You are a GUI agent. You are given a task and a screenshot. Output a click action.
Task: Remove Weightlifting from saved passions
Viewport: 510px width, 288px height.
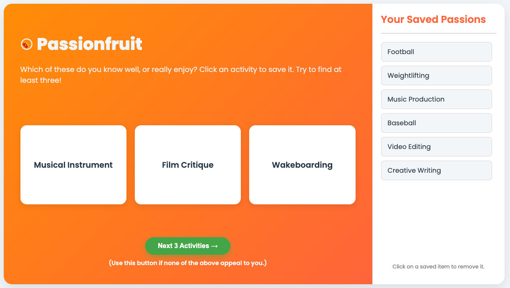[x=436, y=75]
